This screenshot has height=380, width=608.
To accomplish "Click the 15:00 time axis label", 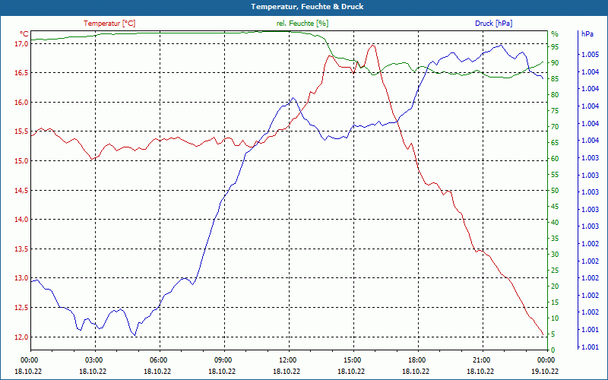I will 353,359.
